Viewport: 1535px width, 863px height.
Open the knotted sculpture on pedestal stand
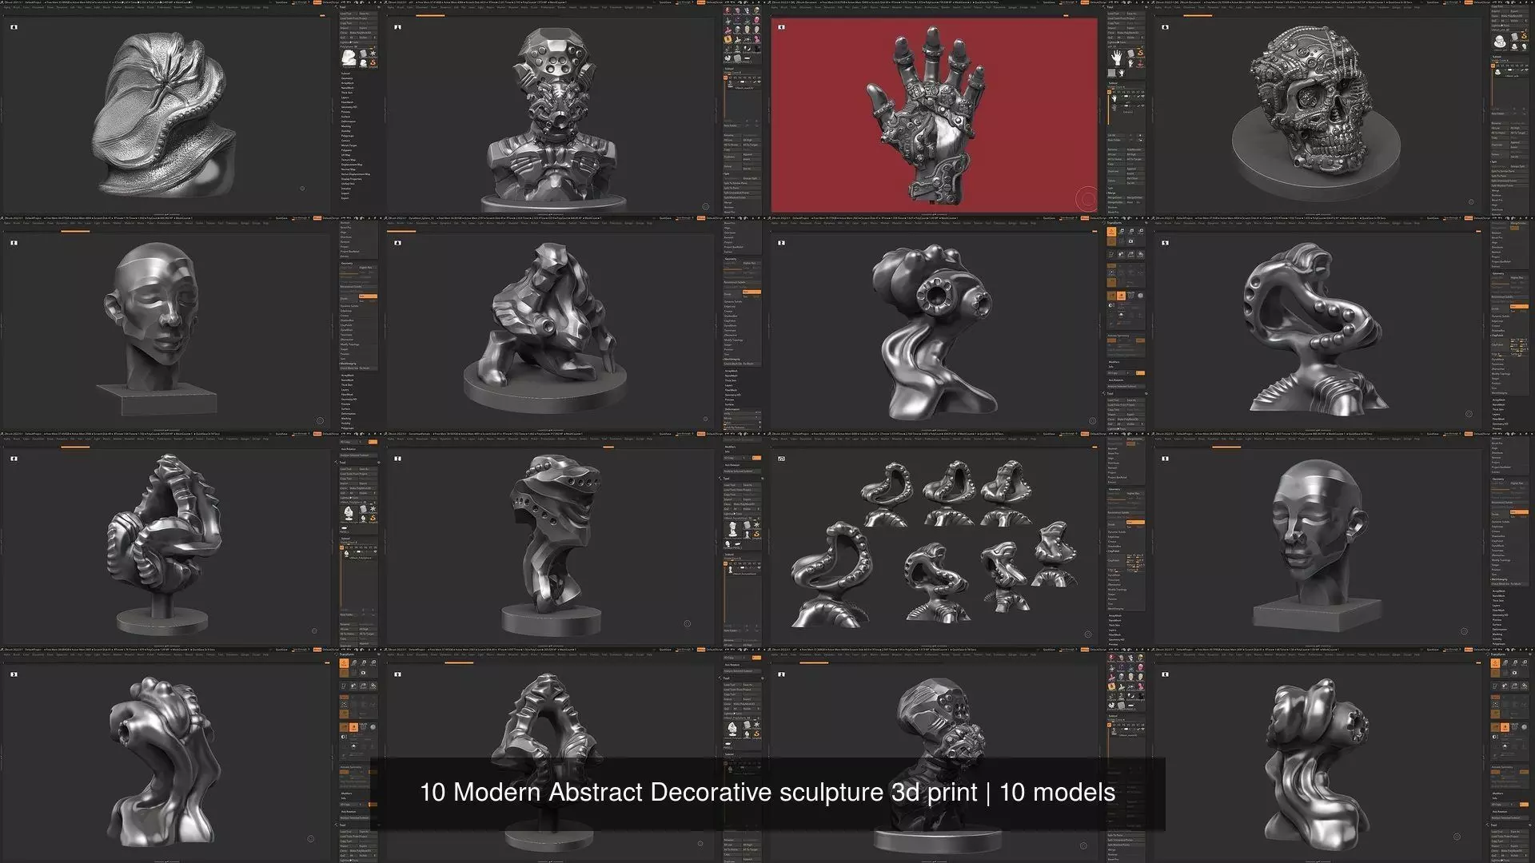click(x=164, y=545)
